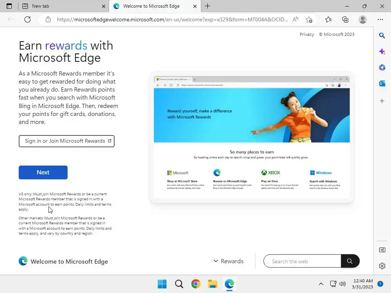Open sidebar settings gear
Screen dimensions: 391x293
[x=382, y=266]
